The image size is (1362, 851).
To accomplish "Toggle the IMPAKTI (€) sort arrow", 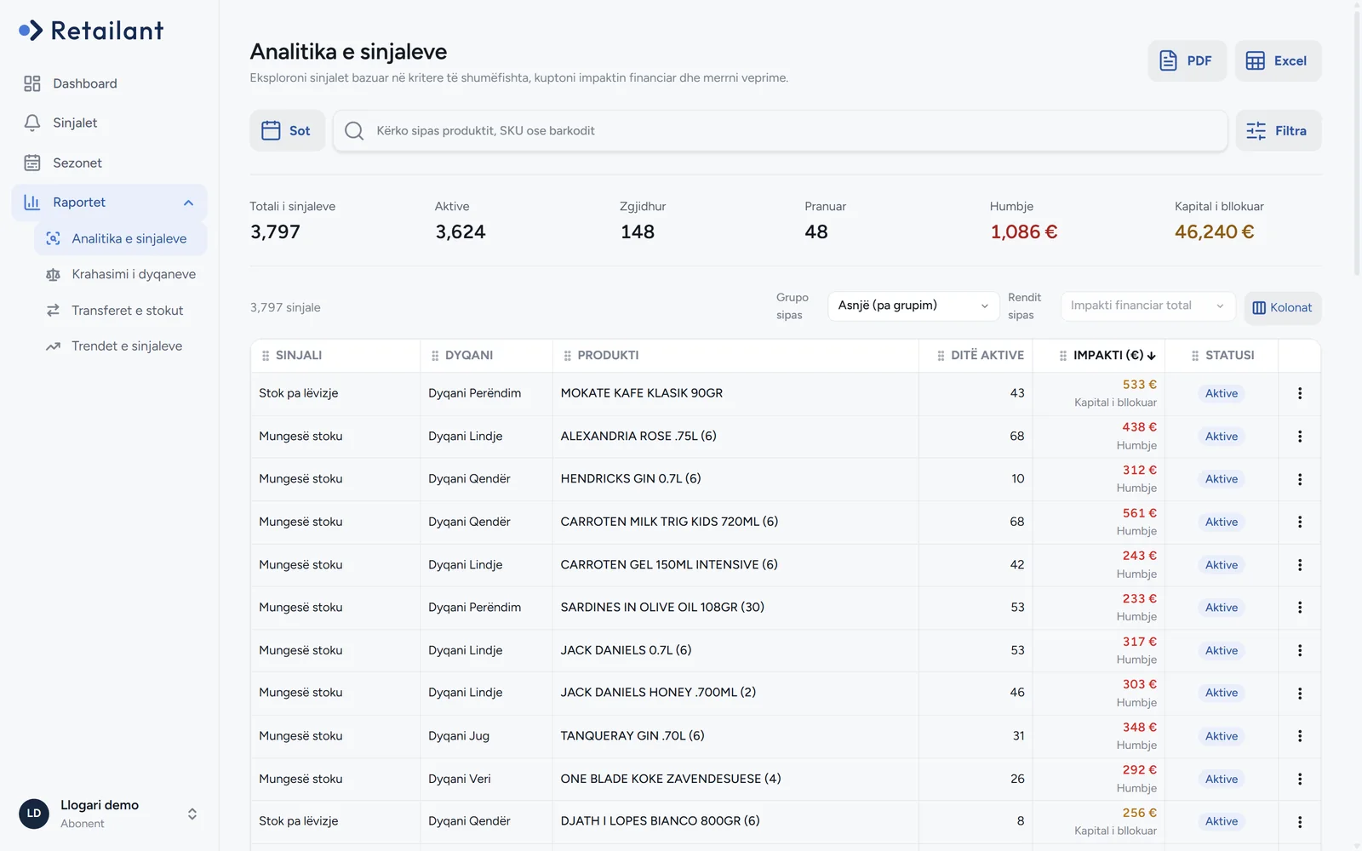I will click(1152, 356).
